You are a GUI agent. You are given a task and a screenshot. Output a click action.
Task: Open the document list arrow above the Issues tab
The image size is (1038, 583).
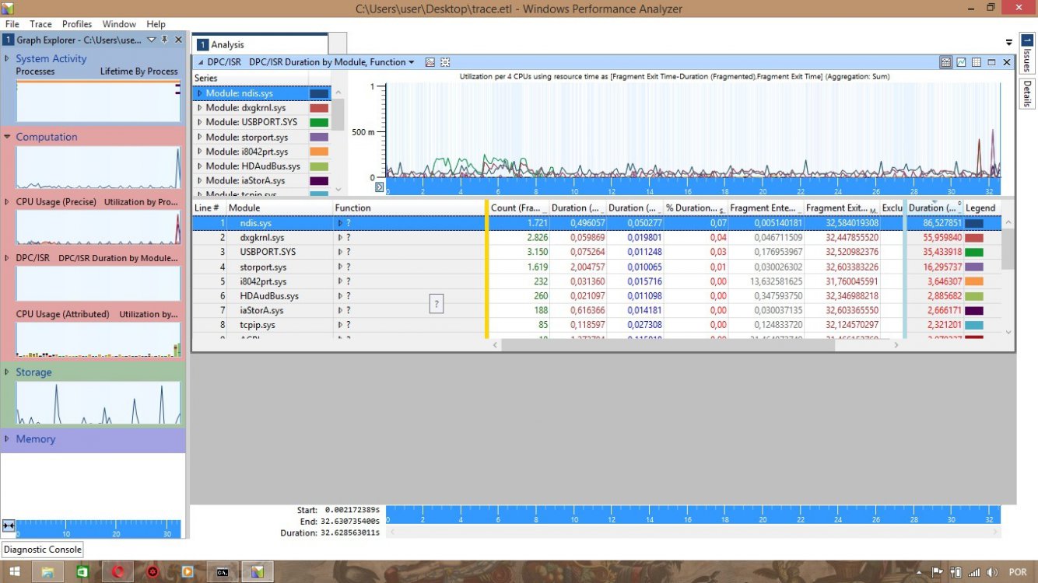point(1009,41)
